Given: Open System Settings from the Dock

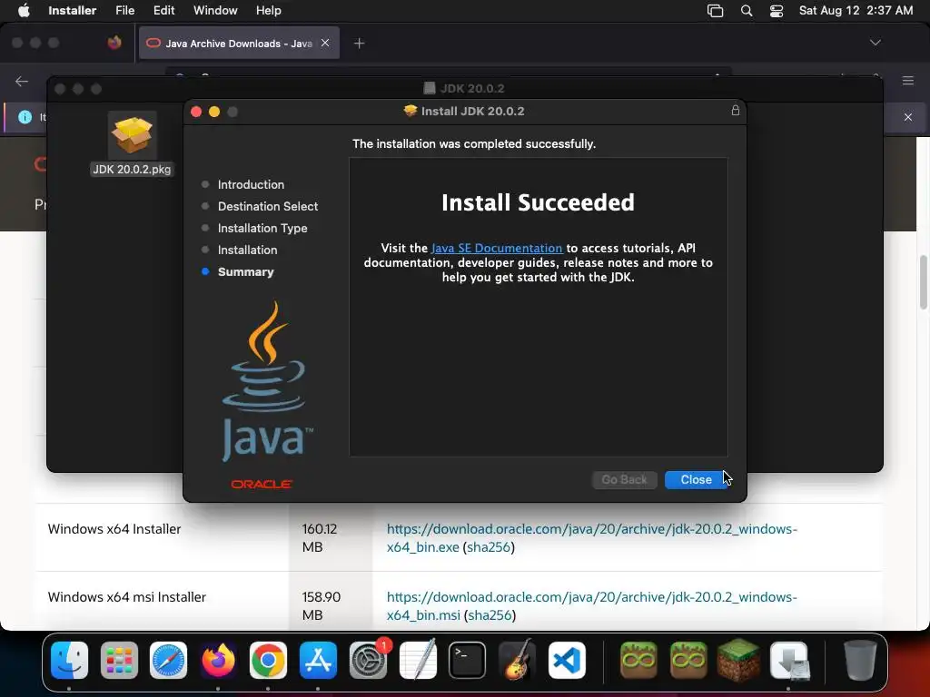Looking at the screenshot, I should (368, 660).
